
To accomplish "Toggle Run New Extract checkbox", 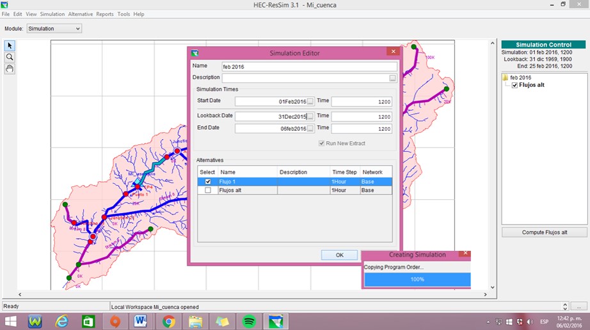I will (x=321, y=143).
